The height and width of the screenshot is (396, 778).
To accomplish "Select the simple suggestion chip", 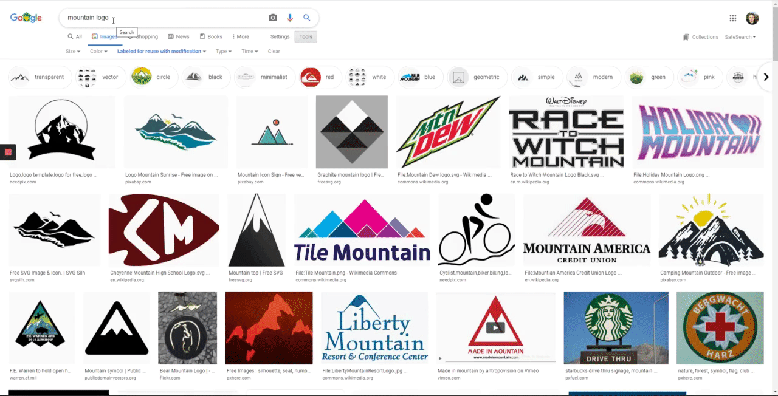I will tap(537, 77).
